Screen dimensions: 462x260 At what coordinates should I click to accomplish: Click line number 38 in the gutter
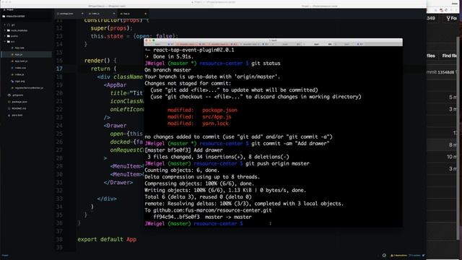[59, 239]
